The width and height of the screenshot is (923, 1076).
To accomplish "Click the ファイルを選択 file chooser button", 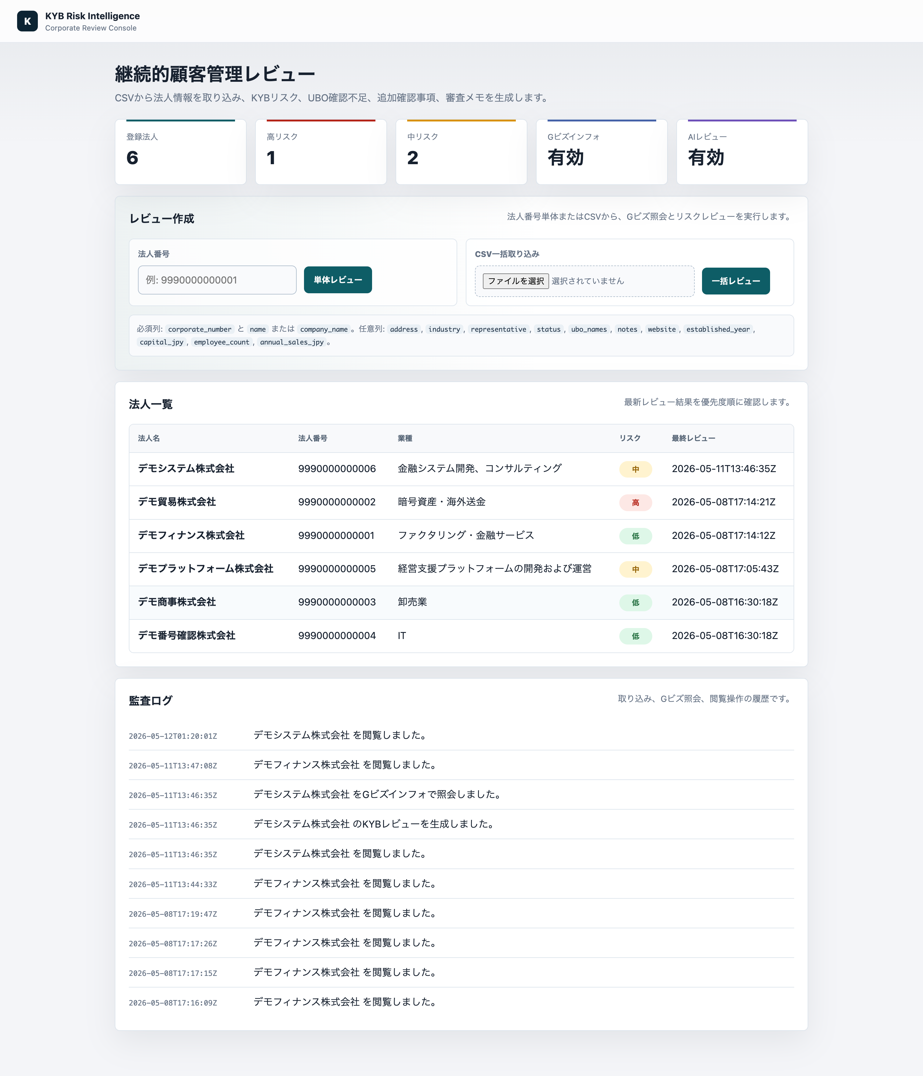I will pos(515,281).
